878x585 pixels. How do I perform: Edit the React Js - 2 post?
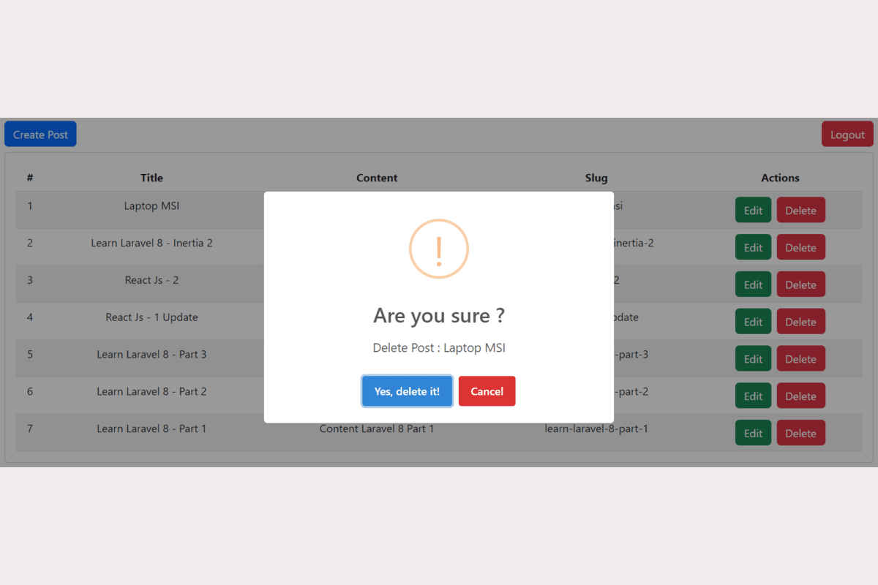753,284
